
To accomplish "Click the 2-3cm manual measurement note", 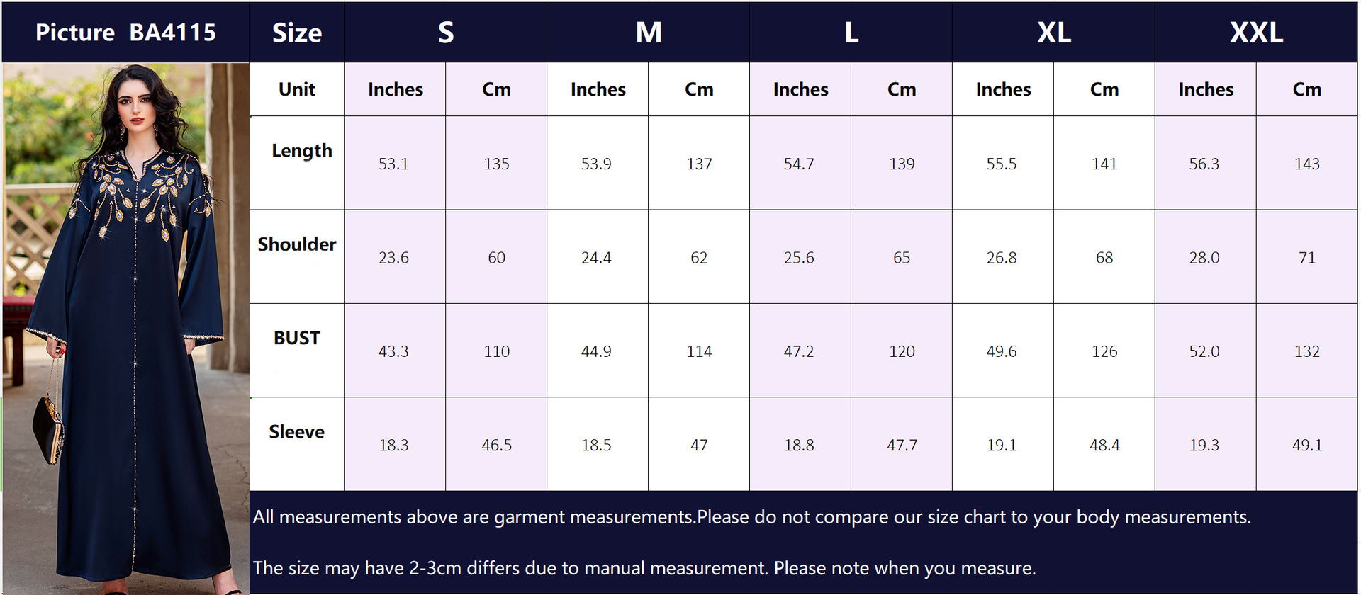I will (x=644, y=568).
